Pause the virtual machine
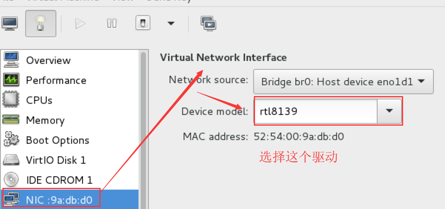The width and height of the screenshot is (445, 209). pos(112,24)
